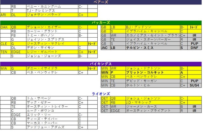Click PUP cell in イブラハイム・キャンベル row

tap(194, 44)
